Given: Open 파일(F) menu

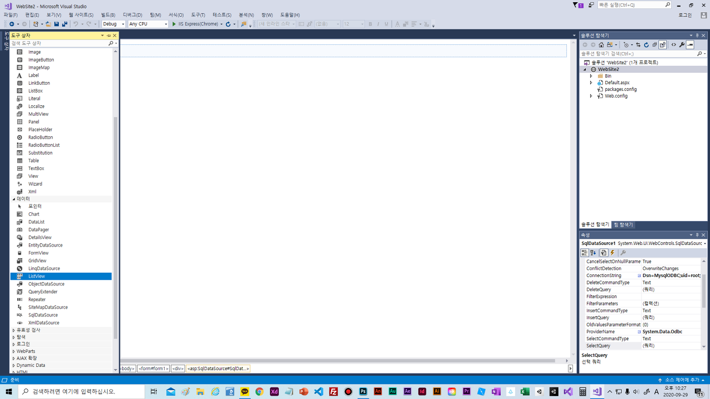Looking at the screenshot, I should click(11, 15).
